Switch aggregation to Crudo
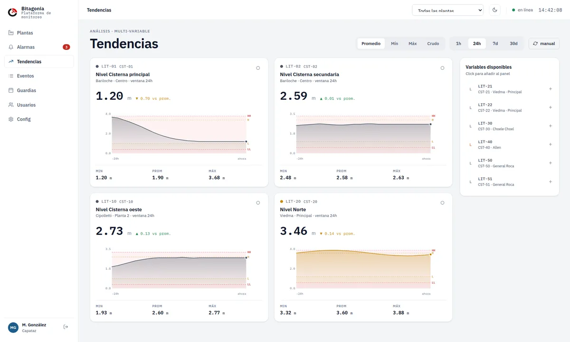This screenshot has width=570, height=342. [x=433, y=44]
